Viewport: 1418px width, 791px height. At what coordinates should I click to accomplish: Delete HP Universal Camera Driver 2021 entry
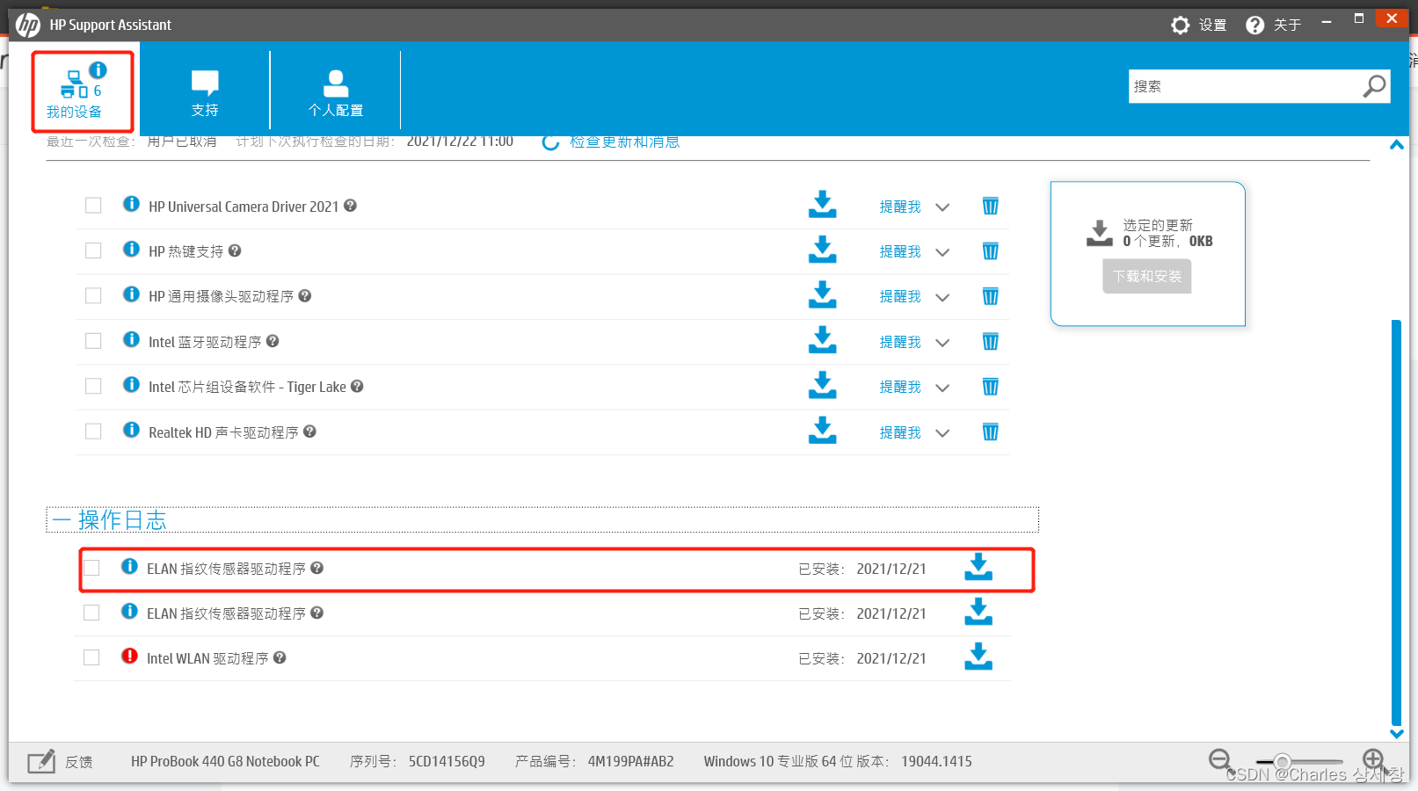(x=990, y=206)
